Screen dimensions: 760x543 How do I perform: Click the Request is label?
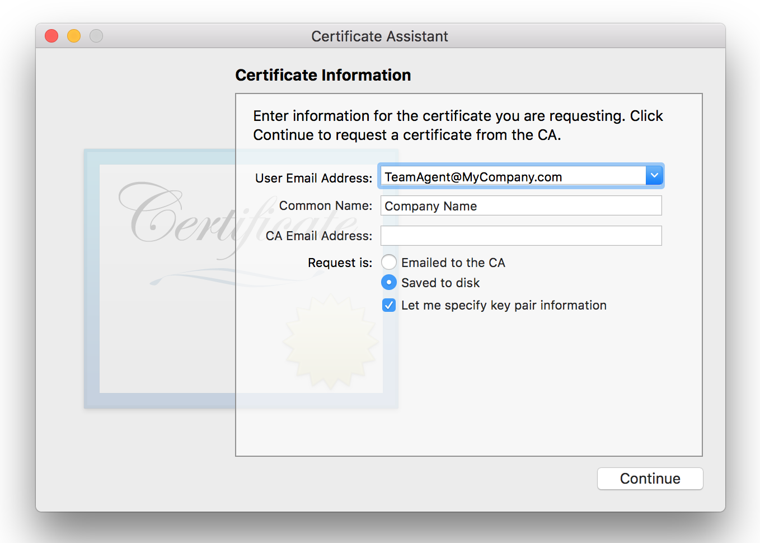coord(340,263)
